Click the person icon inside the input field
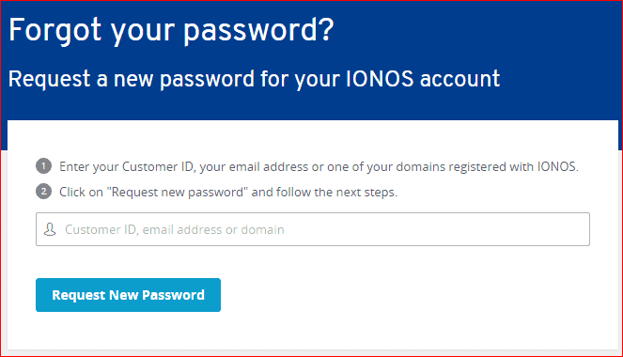This screenshot has height=357, width=623. (x=50, y=229)
